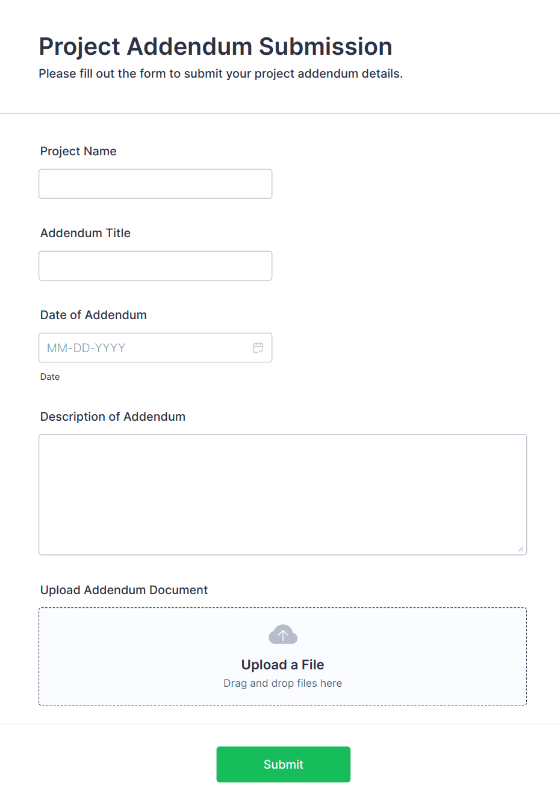Click the form instruction subtitle text
Image resolution: width=560 pixels, height=812 pixels.
tap(221, 73)
